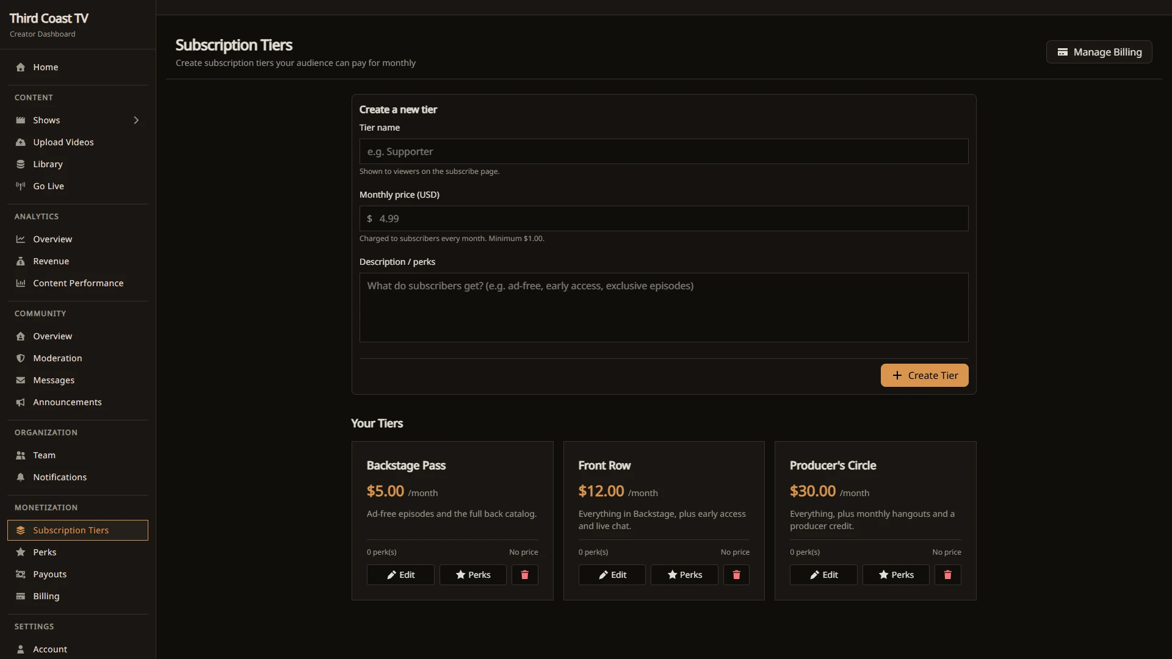Click the Team people icon

(x=21, y=455)
